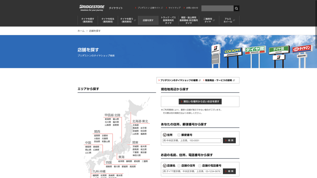Select the 郵便番号 radio button
The image size is (317, 178).
pyautogui.click(x=179, y=135)
